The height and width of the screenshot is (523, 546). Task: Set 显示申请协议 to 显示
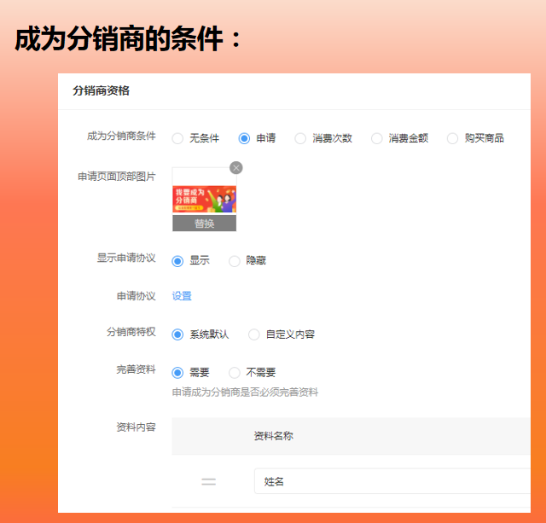click(x=178, y=261)
